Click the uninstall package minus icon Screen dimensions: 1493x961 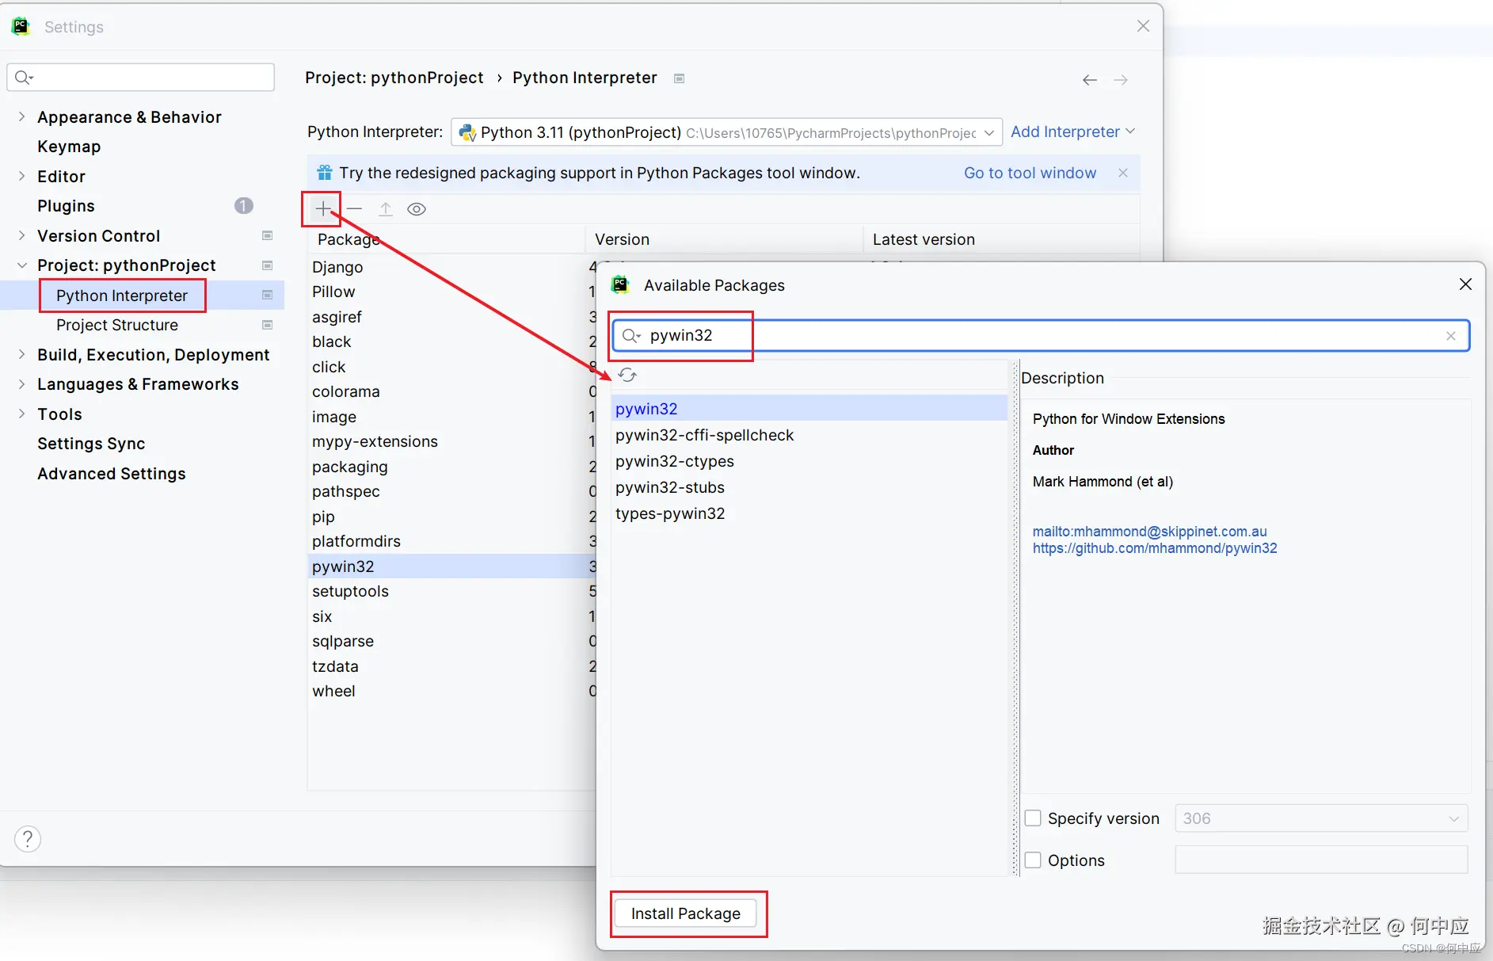354,209
